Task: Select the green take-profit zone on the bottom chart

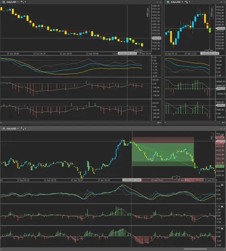Action: point(163,155)
